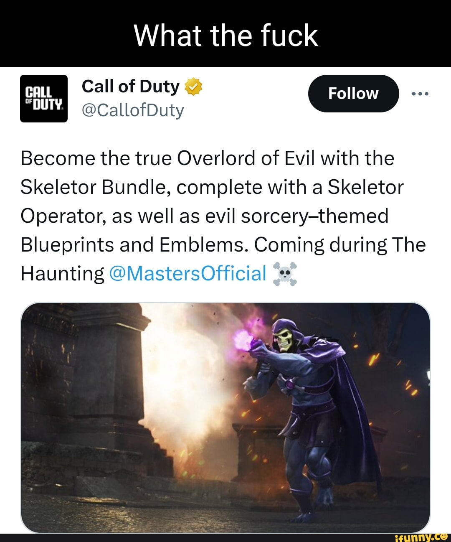Select the Call of Duty display name
This screenshot has height=542, width=451.
(x=131, y=87)
